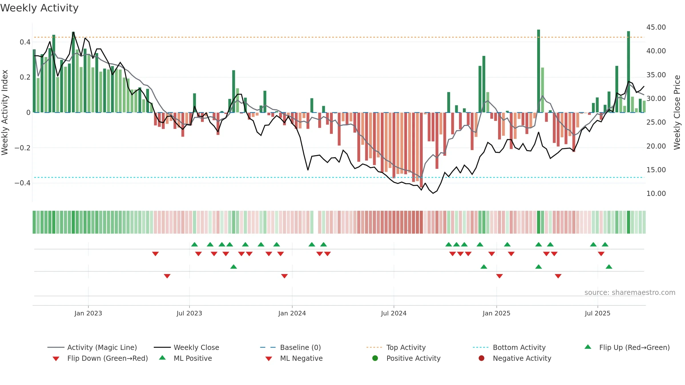The image size is (685, 385).
Task: Click the Jan 2023 date label
Action: (88, 313)
